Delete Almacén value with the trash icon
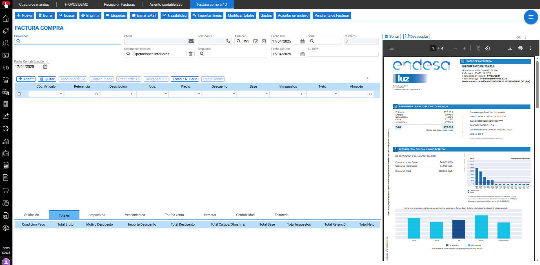 pyautogui.click(x=264, y=41)
